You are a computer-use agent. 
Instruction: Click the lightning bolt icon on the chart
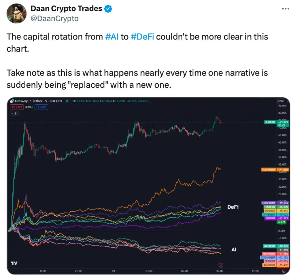221,265
